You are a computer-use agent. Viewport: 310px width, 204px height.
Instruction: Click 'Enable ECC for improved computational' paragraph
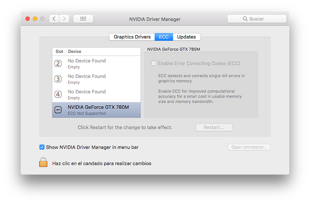[200, 96]
